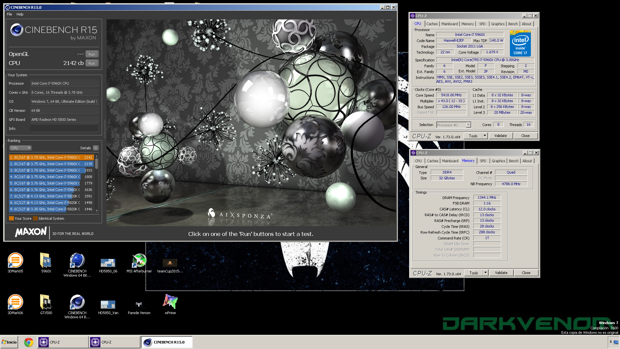The image size is (620, 349).
Task: Switch to the second CPU-Z taskbar item
Action: [114, 342]
